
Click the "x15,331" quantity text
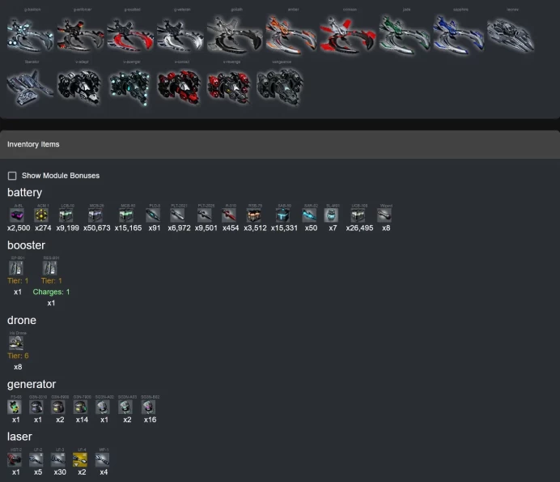[x=284, y=228]
